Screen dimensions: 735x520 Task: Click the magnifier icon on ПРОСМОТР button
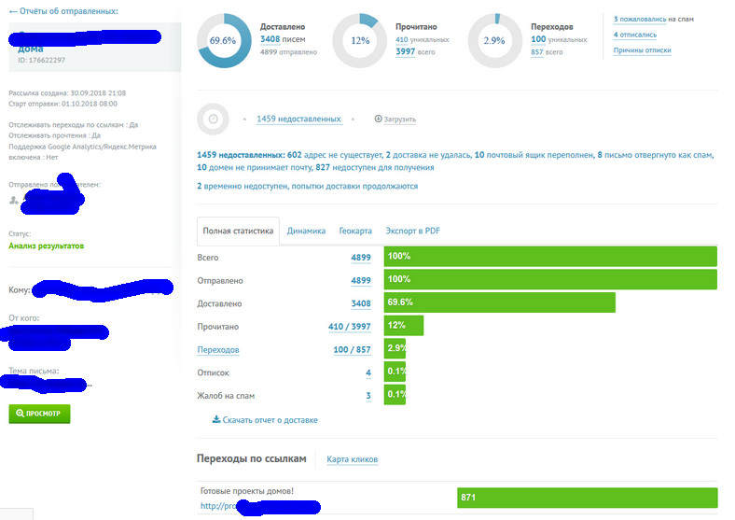coord(20,414)
